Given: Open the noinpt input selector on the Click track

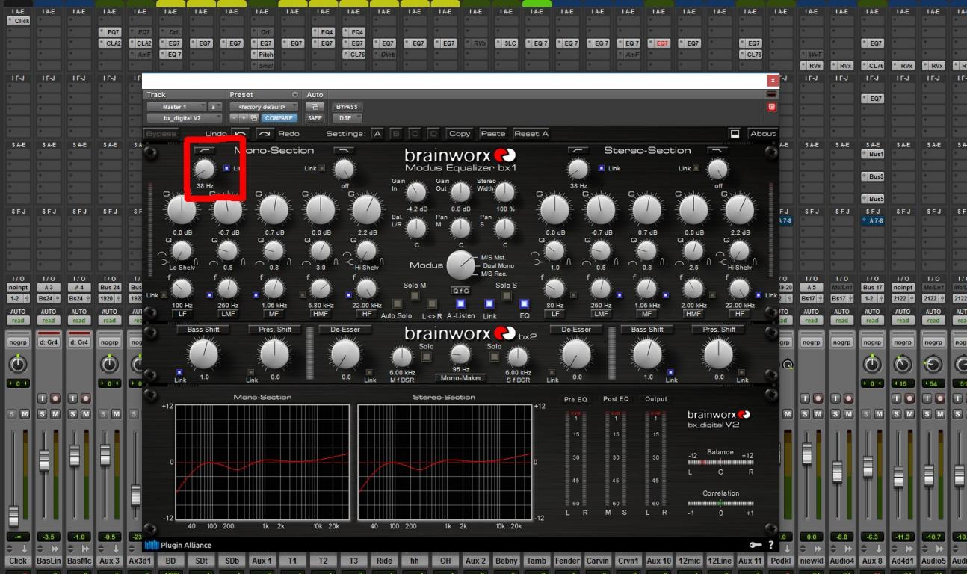Looking at the screenshot, I should [17, 287].
